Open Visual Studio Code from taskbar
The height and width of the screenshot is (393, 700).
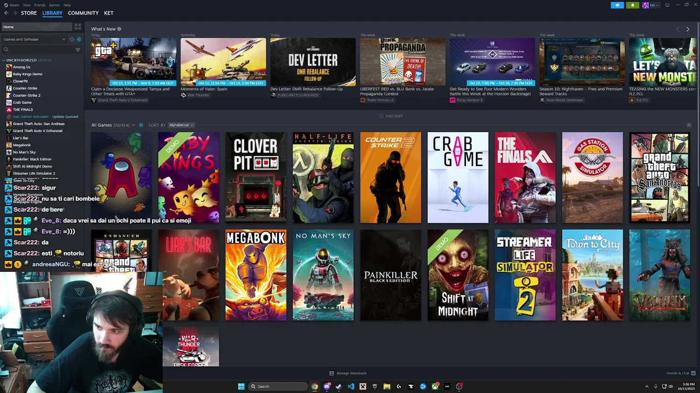[x=351, y=386]
